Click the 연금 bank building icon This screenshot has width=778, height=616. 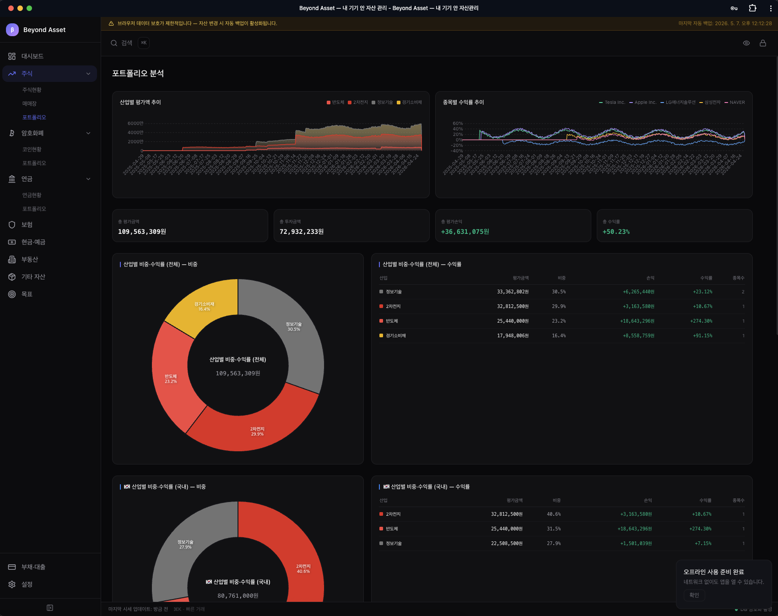tap(12, 179)
